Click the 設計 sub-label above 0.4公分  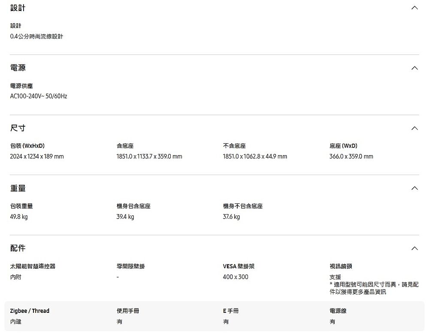pos(15,26)
